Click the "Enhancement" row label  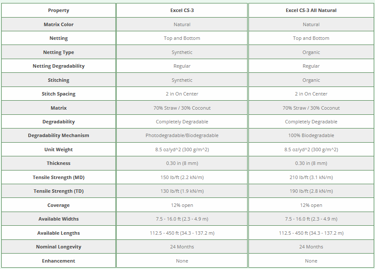[x=58, y=261]
